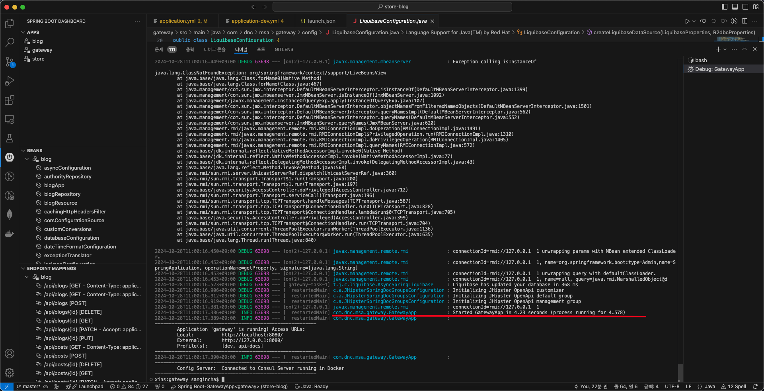Select the gateway app in APPS list
Viewport: 764px width, 391px height.
[42, 50]
